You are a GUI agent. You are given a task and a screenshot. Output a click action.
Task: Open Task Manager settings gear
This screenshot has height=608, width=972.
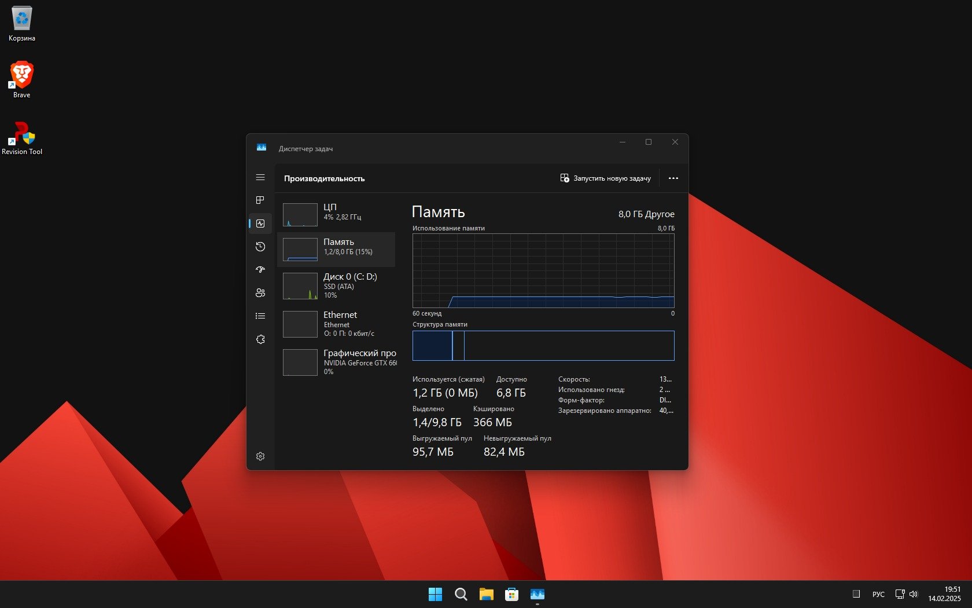click(260, 456)
